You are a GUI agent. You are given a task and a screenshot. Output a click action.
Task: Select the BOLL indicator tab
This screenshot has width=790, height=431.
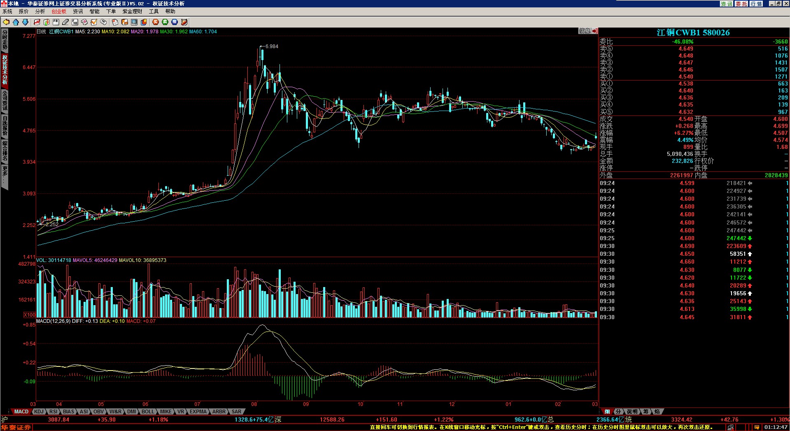pos(147,412)
